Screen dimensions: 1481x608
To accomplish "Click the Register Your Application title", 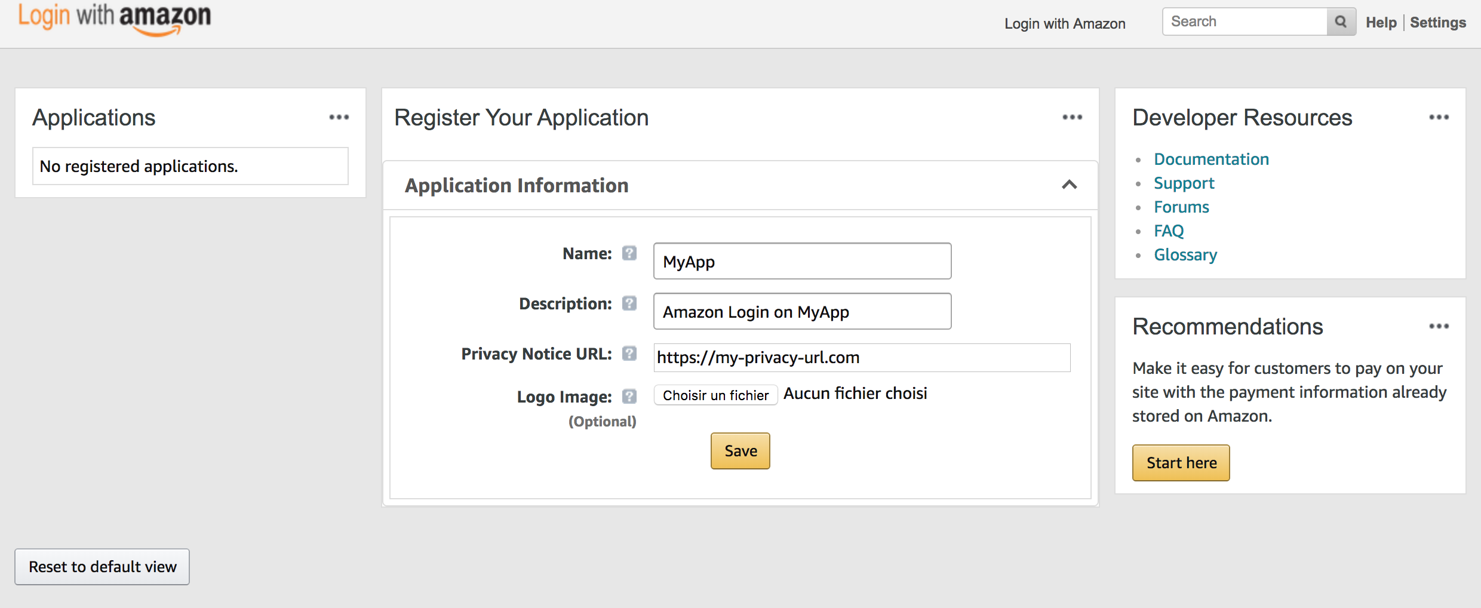I will click(x=521, y=118).
